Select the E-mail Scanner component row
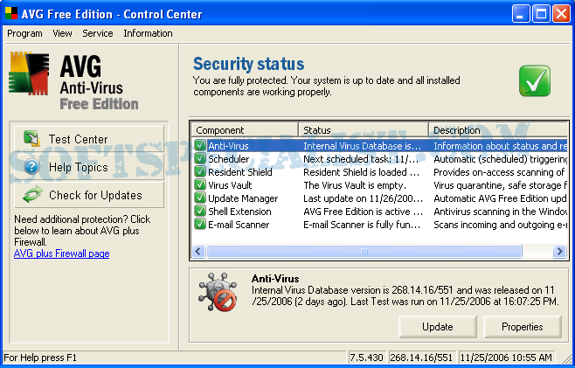Image resolution: width=575 pixels, height=368 pixels. (x=379, y=225)
